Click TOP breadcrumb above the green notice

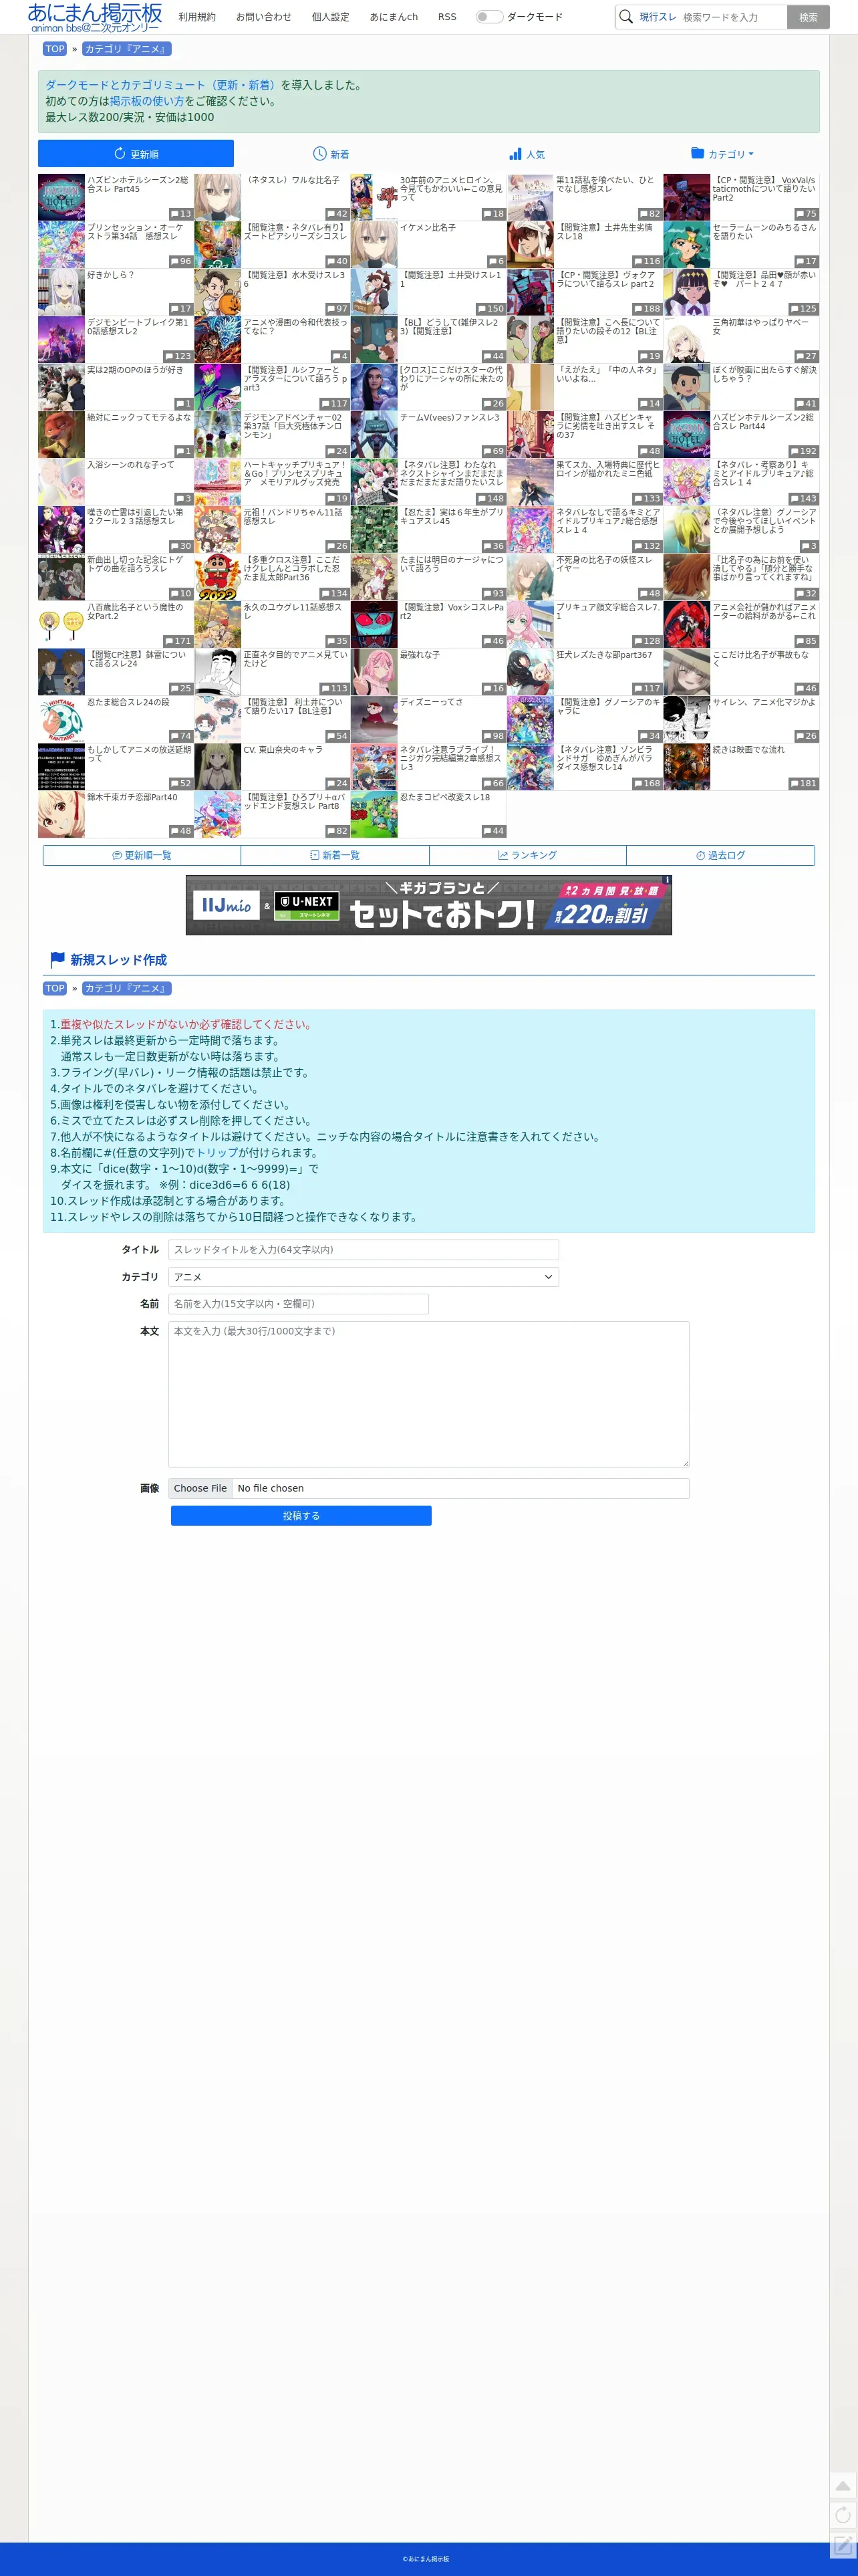click(55, 49)
